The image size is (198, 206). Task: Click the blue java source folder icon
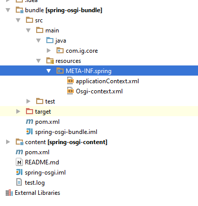pos(50,40)
